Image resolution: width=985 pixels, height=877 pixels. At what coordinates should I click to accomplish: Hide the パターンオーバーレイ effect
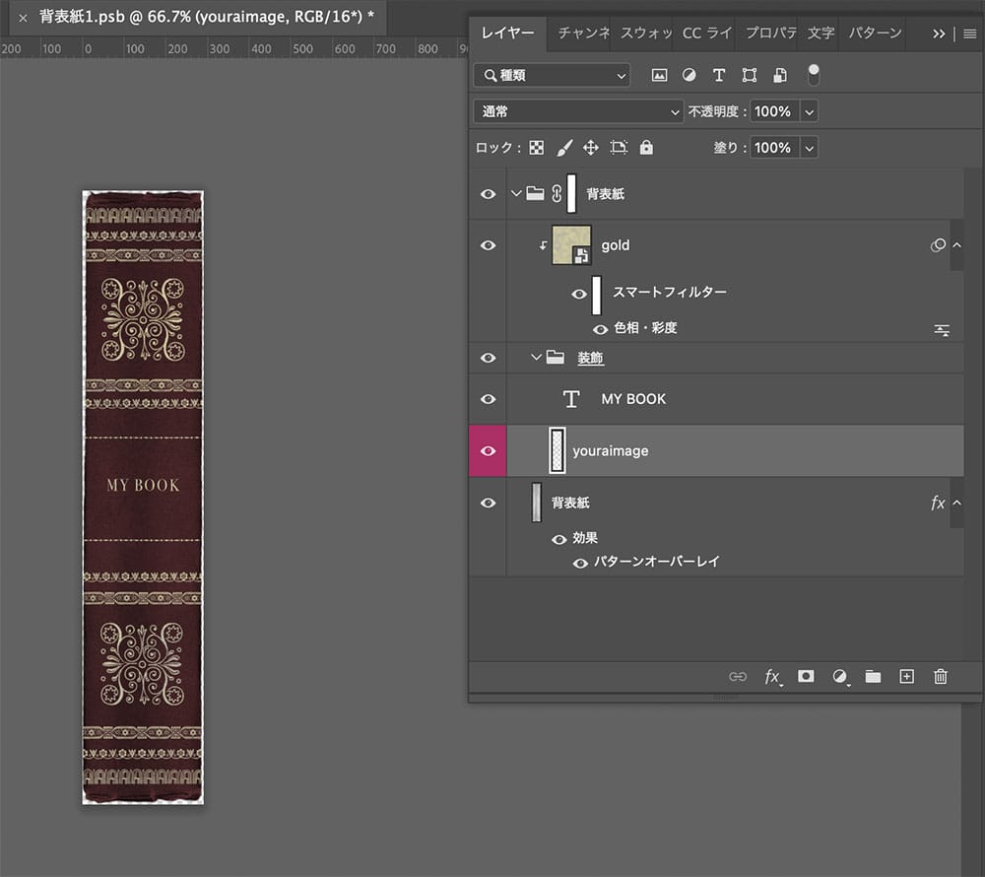click(x=580, y=563)
